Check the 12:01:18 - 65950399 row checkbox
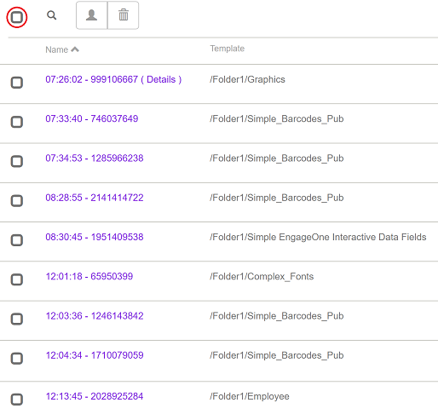Image resolution: width=438 pixels, height=420 pixels. click(x=17, y=279)
